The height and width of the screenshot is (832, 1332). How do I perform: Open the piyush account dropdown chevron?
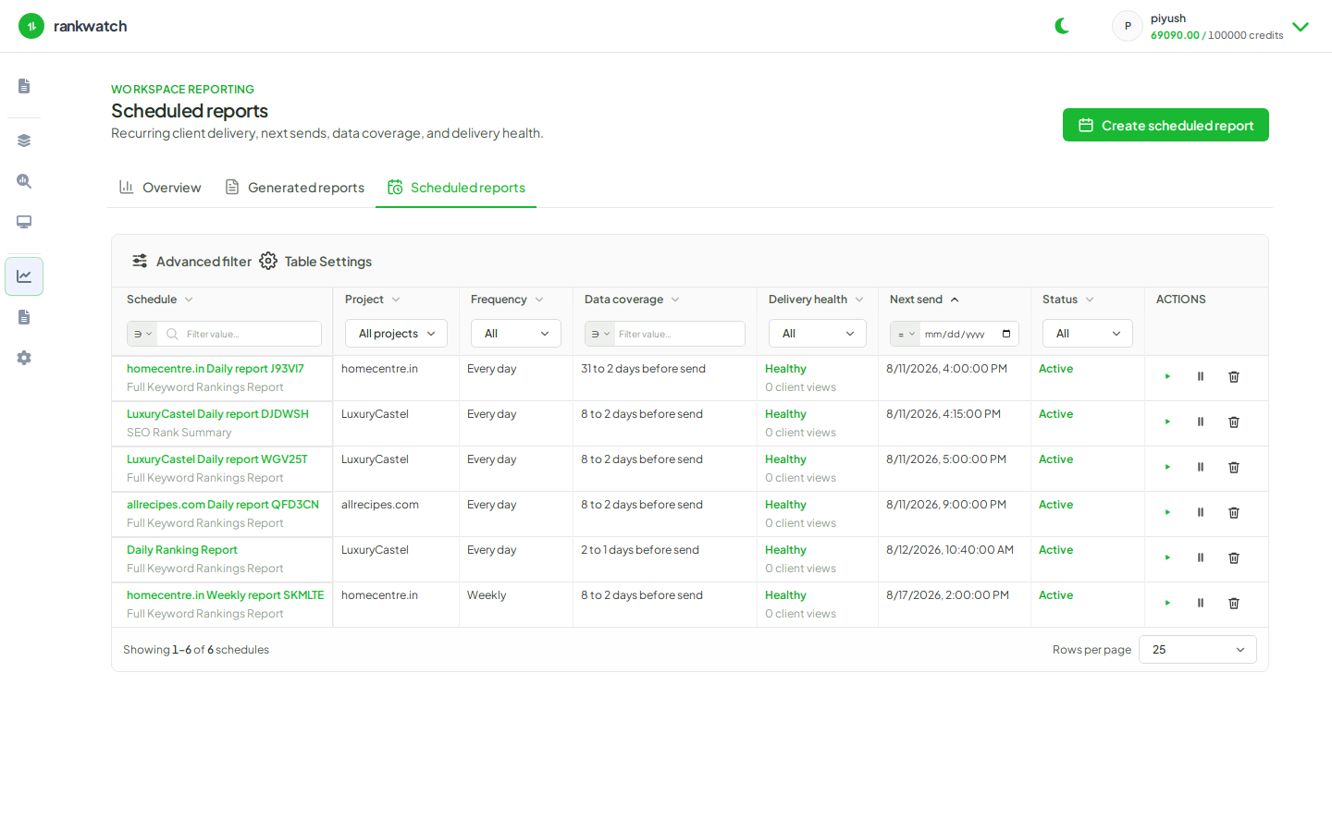tap(1301, 27)
